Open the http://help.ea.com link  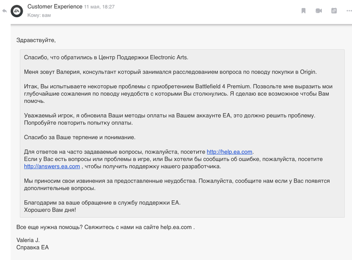[230, 152]
